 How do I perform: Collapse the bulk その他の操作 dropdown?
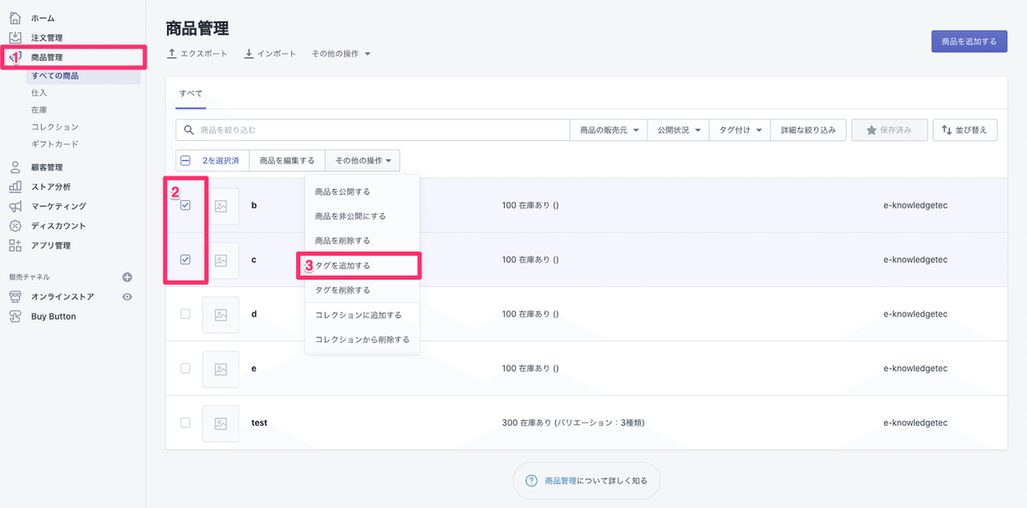(363, 160)
